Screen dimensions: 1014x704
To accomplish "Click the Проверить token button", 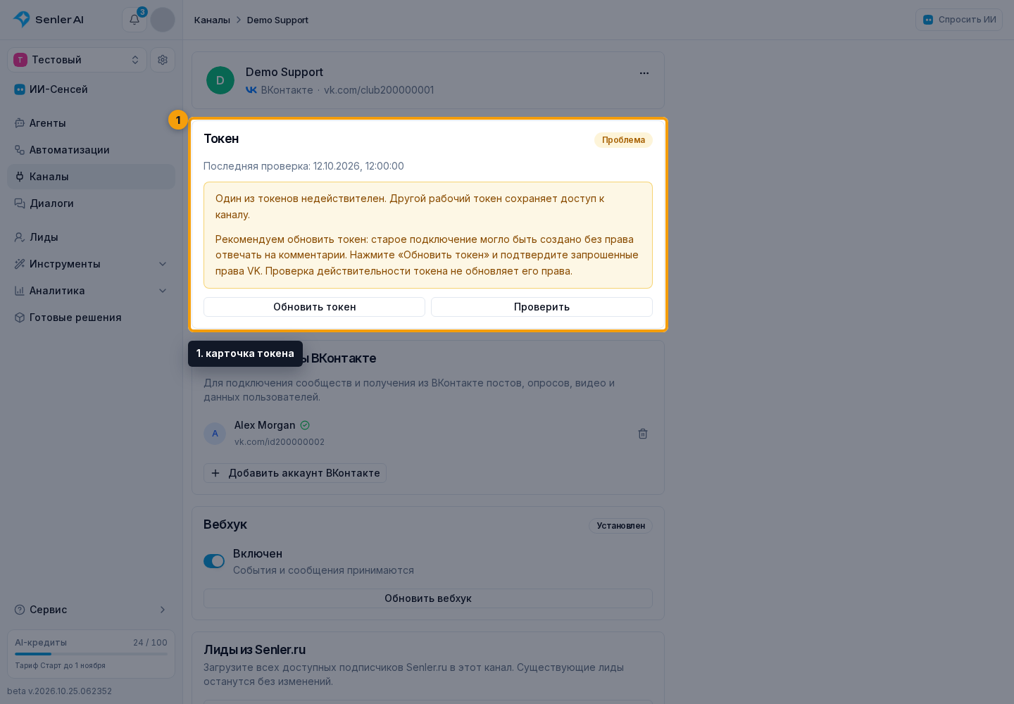I will (542, 307).
